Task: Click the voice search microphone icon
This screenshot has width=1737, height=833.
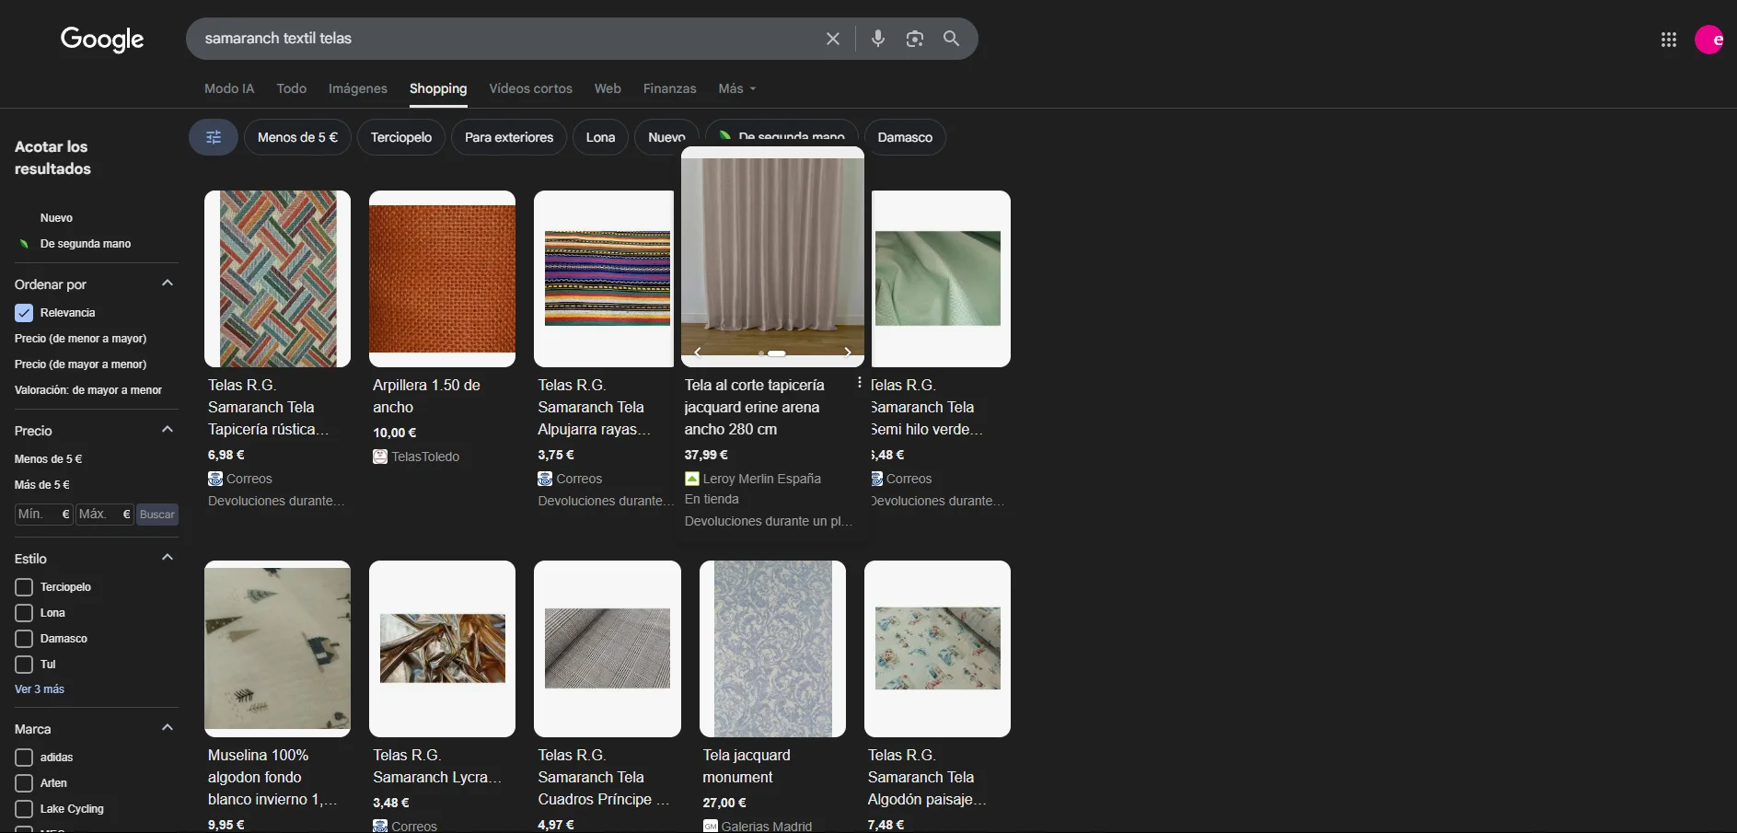Action: point(877,39)
